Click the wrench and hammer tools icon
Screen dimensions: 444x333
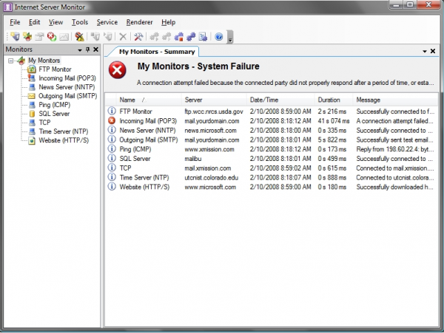tap(137, 36)
